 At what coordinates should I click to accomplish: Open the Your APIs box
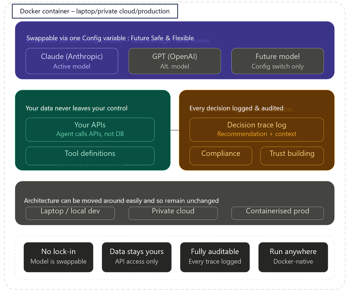coord(90,129)
